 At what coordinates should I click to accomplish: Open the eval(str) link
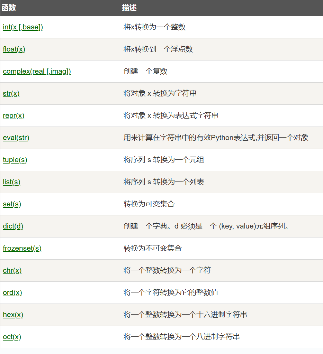(x=16, y=138)
